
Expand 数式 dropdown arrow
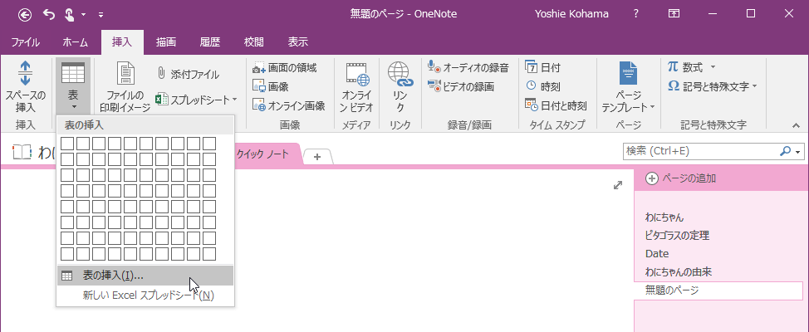tap(713, 67)
